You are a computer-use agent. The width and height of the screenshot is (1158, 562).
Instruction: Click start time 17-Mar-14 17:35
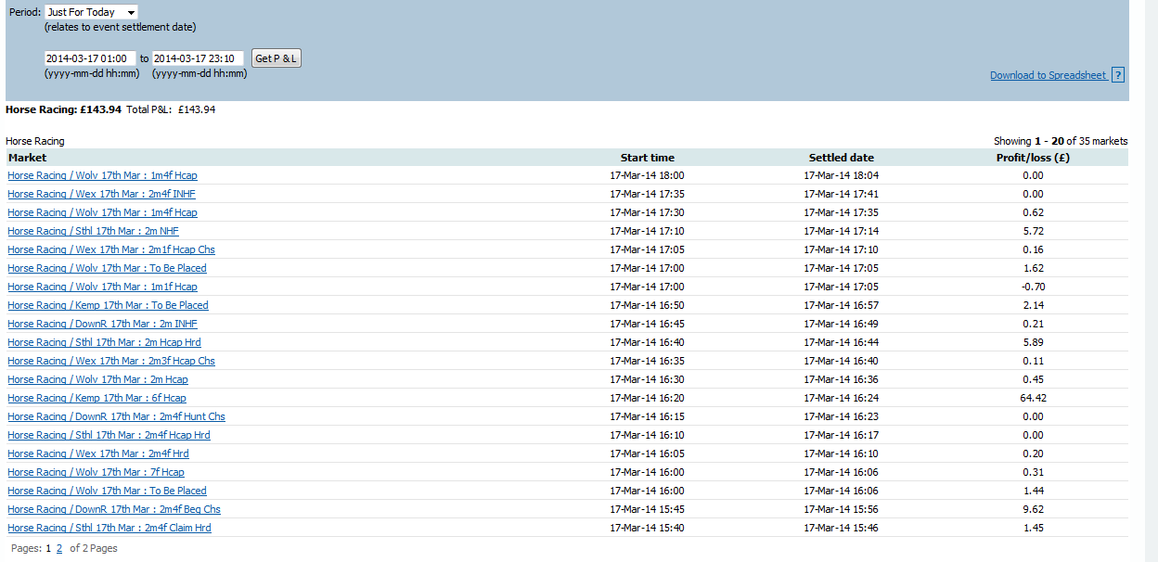coord(648,194)
